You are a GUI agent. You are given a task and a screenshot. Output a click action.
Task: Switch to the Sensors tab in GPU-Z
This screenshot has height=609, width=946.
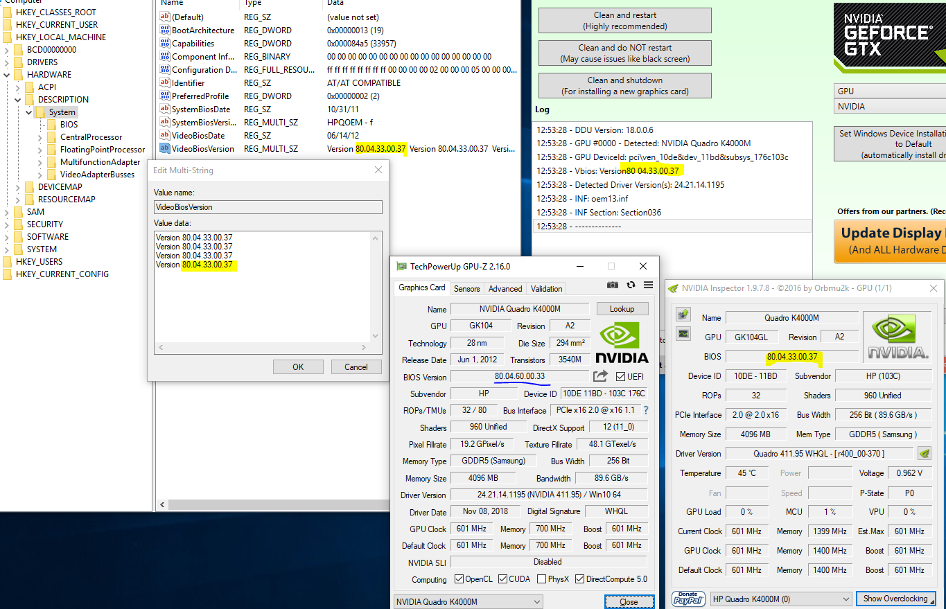(x=466, y=288)
